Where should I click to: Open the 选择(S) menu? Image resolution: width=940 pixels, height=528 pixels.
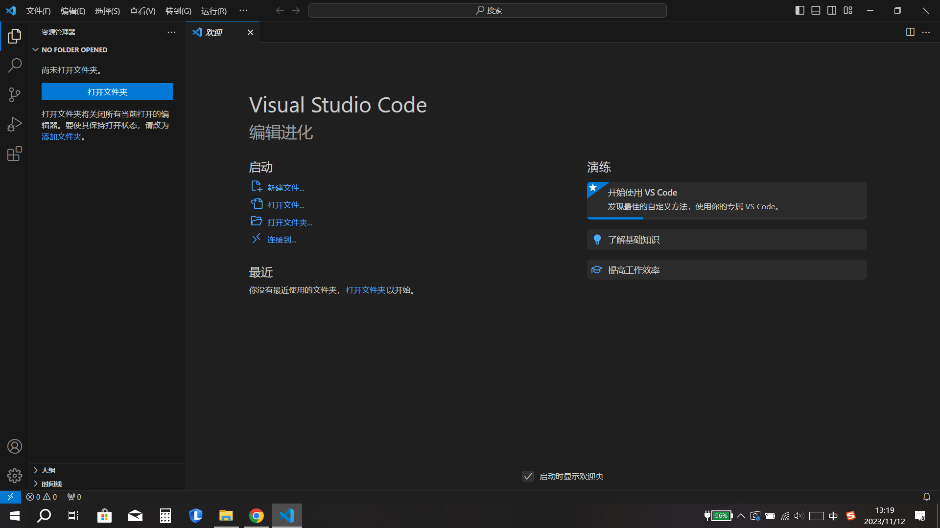107,11
